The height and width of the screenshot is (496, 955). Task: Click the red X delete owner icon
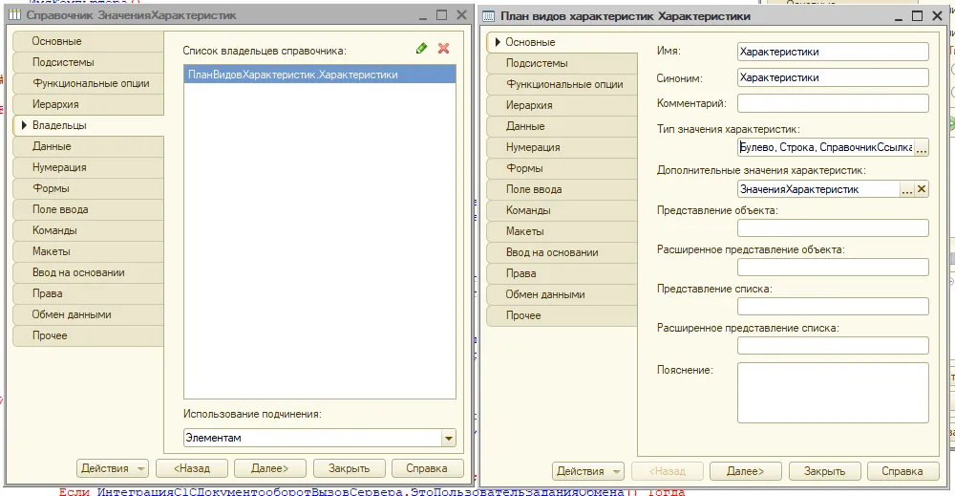pos(443,49)
